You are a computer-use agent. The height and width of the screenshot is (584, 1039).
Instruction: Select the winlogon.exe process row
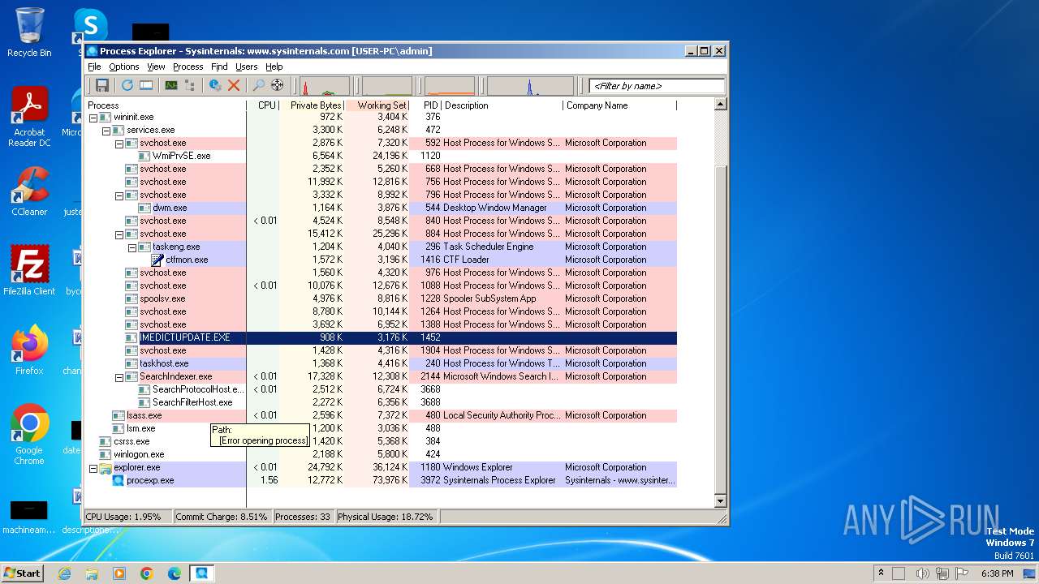tap(381, 454)
